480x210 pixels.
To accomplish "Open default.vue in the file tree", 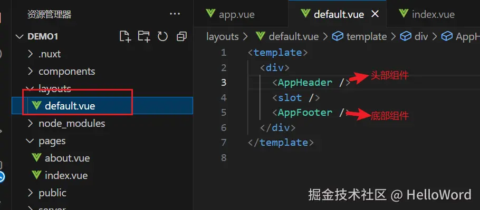I will 102,106.
